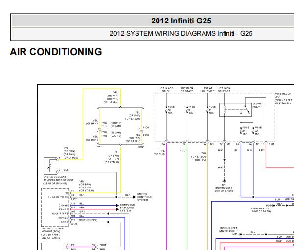Click ECM pin number "71"
This screenshot has height=250, width=294.
[x=72, y=191]
